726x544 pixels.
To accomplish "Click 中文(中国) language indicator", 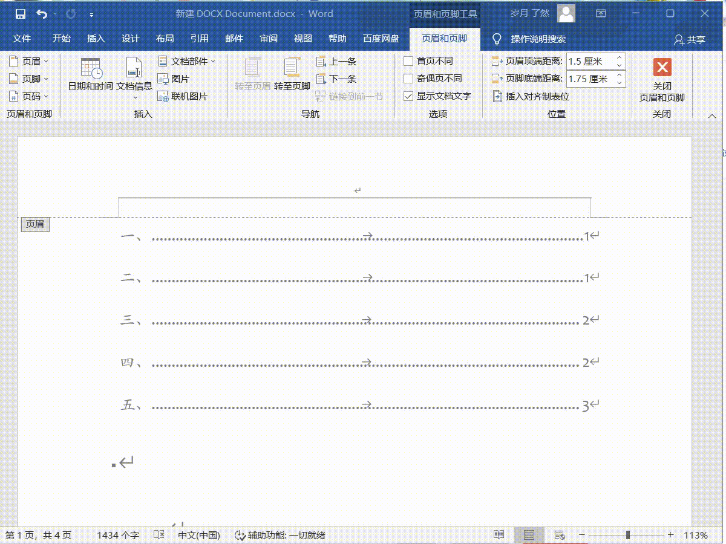I will point(199,535).
